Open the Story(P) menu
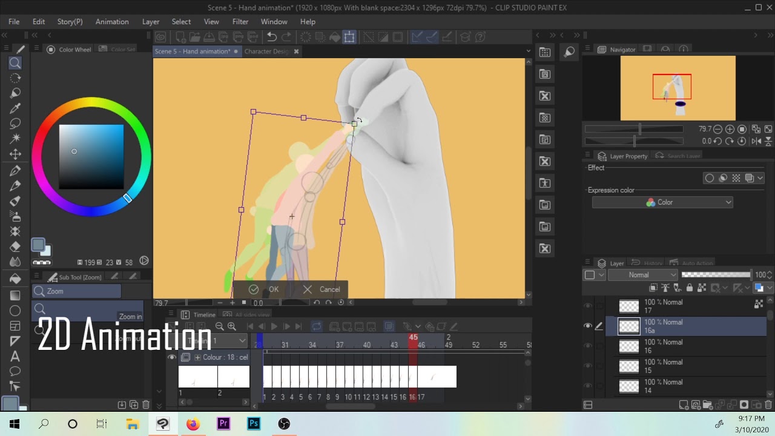 pos(70,21)
